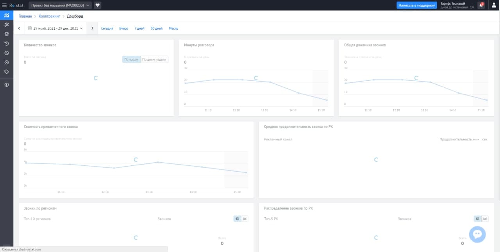Expand the project name dropdown
Image resolution: width=500 pixels, height=252 pixels.
tap(60, 5)
